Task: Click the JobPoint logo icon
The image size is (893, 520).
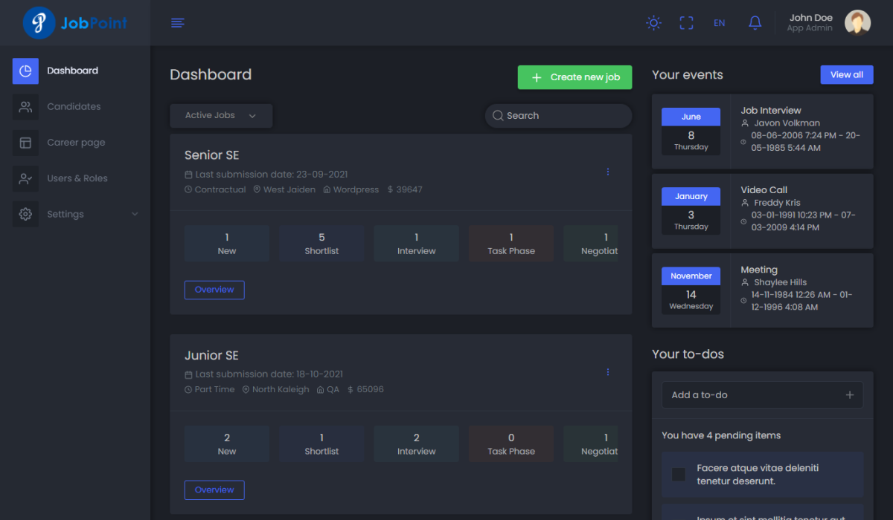Action: (x=39, y=23)
